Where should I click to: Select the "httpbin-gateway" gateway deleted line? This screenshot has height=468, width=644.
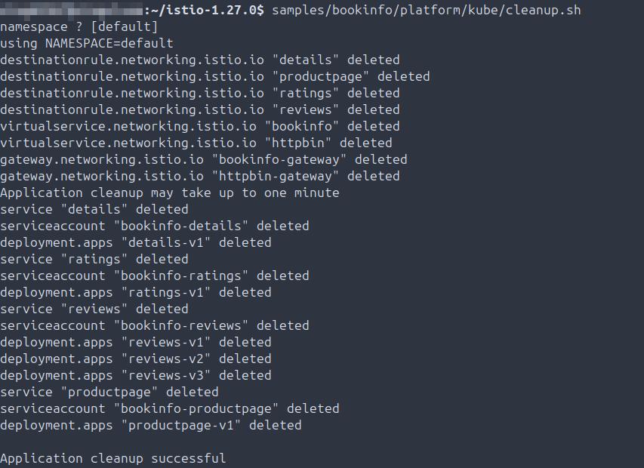point(199,176)
